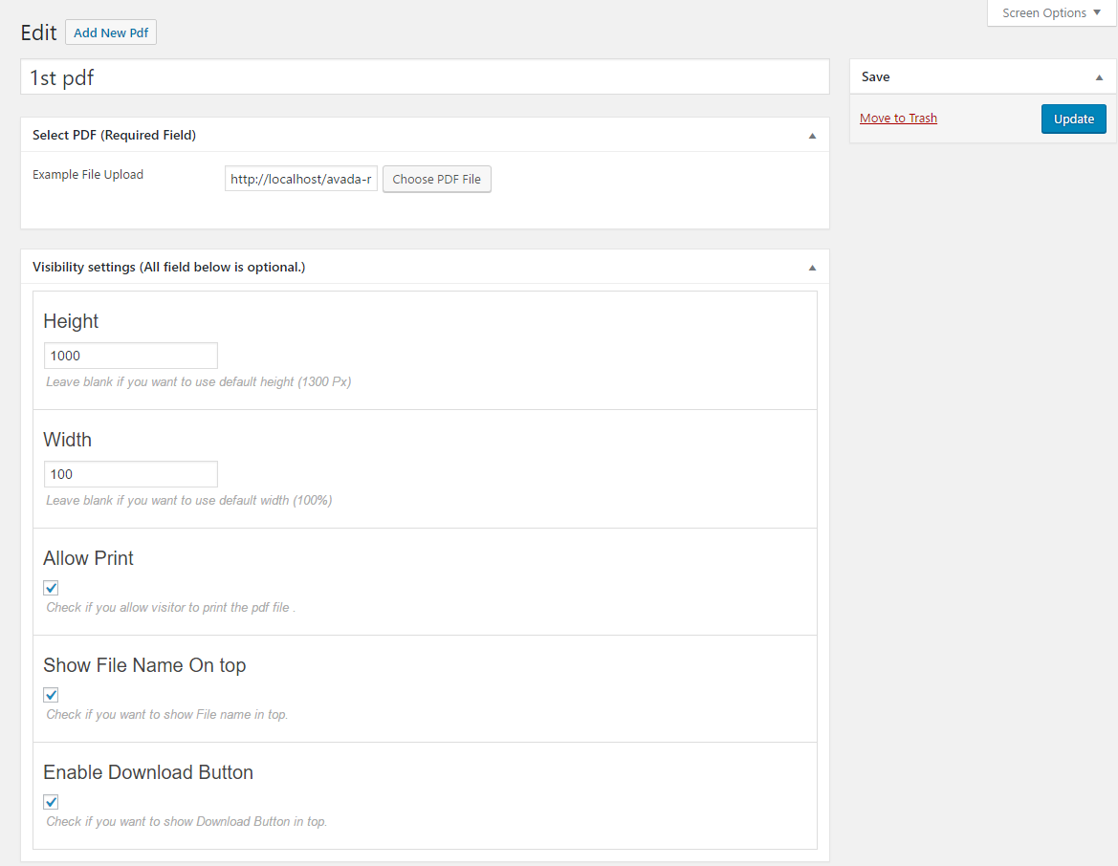Click the 'Select PDF (Required Field)' header
The width and height of the screenshot is (1118, 866).
pos(114,136)
